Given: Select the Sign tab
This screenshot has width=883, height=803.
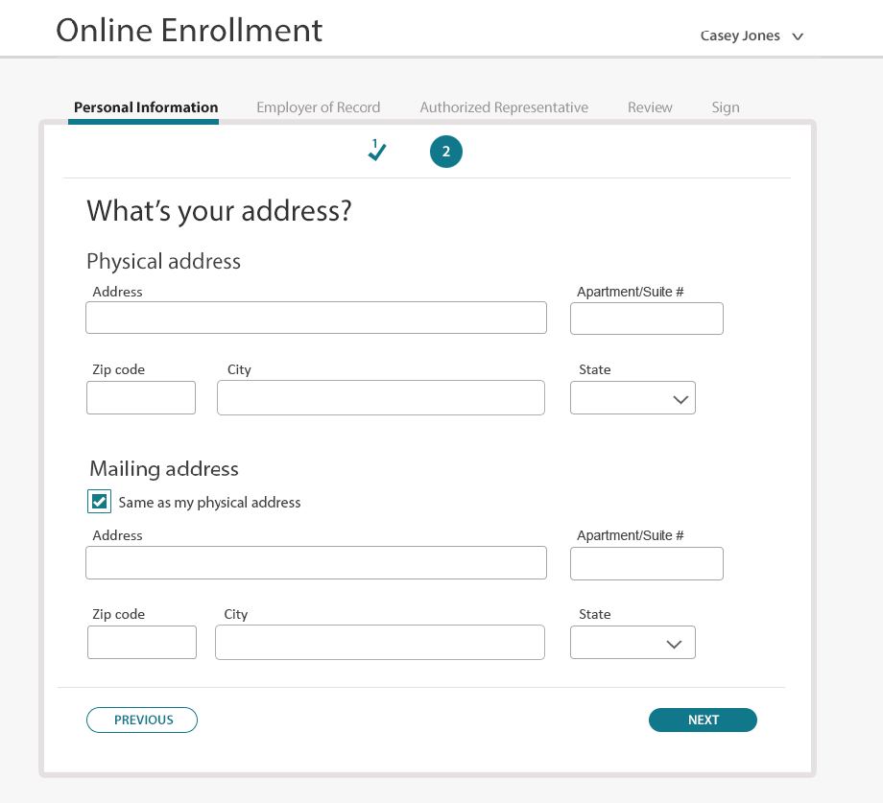Looking at the screenshot, I should tap(726, 107).
